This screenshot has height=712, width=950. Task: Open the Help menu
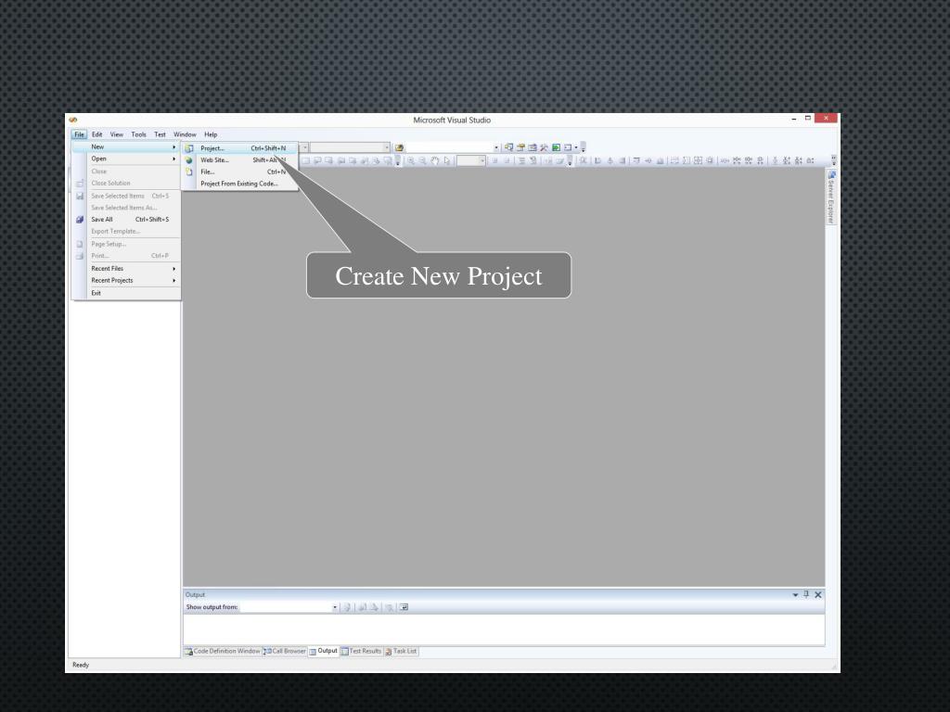tap(211, 134)
